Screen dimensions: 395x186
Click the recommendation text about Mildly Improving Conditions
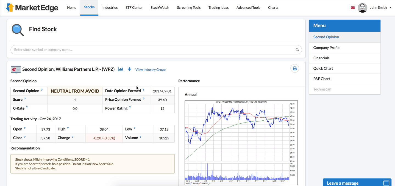click(x=52, y=159)
